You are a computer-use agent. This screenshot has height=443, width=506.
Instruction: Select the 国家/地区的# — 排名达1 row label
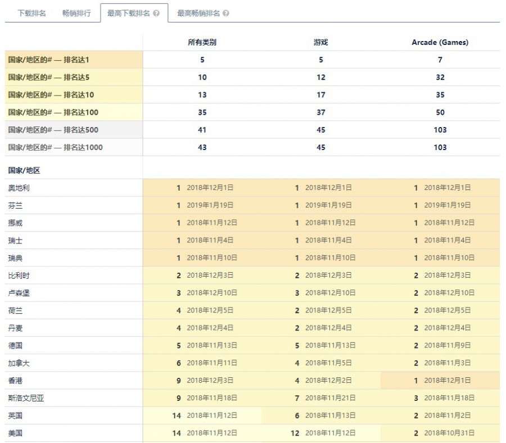tap(74, 60)
